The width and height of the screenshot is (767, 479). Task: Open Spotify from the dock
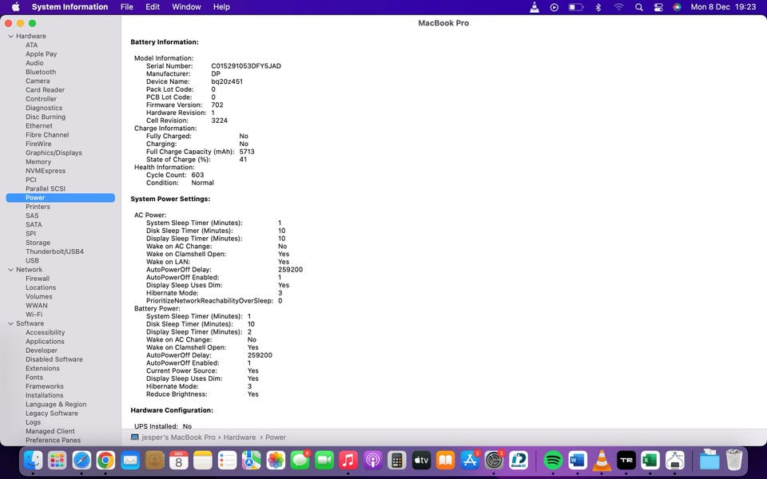[553, 460]
